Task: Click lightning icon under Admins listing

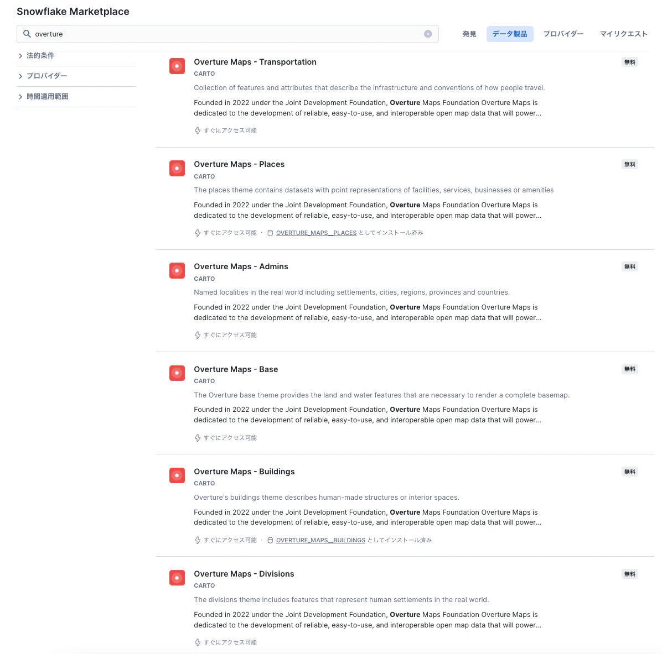Action: click(x=197, y=335)
